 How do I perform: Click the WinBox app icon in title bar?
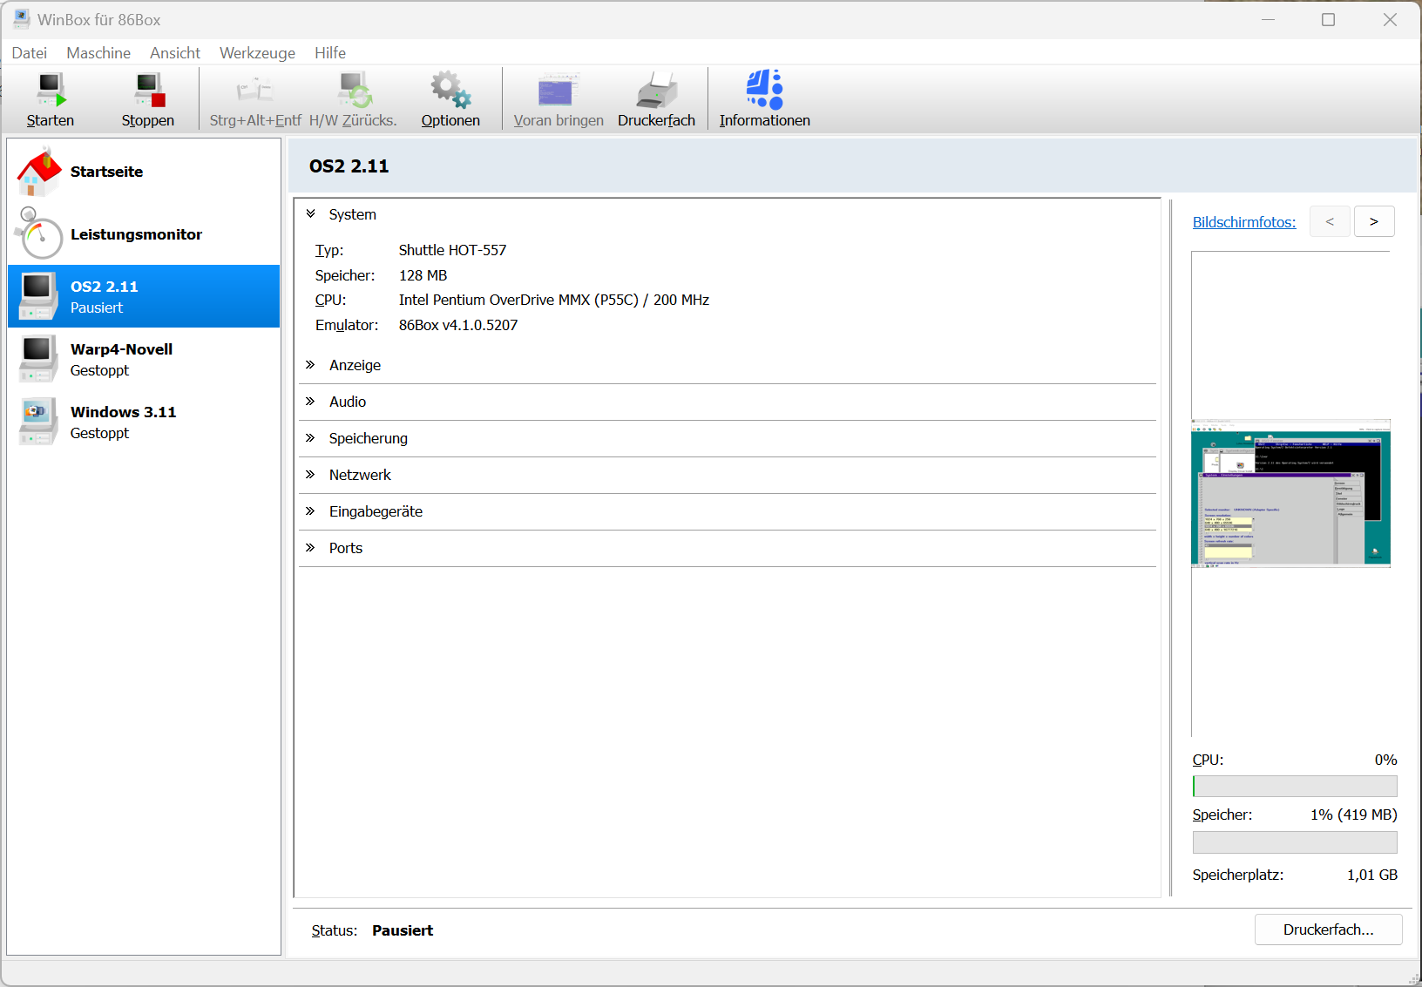(x=21, y=19)
